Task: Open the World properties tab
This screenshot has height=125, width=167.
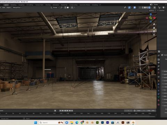Action: tap(159, 73)
